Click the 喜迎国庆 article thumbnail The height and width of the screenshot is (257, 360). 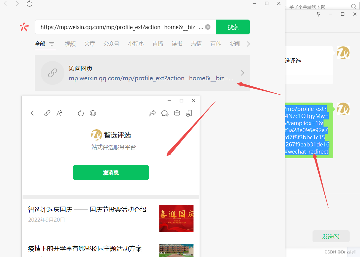coord(176,218)
